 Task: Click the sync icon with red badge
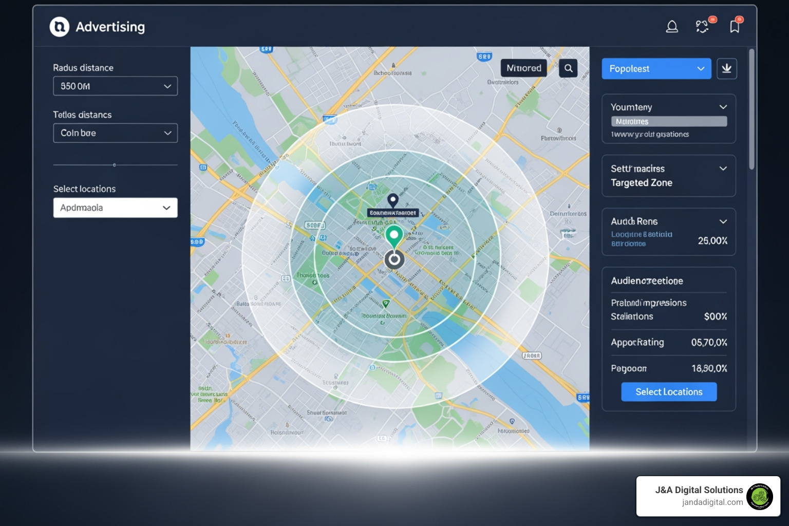(702, 27)
